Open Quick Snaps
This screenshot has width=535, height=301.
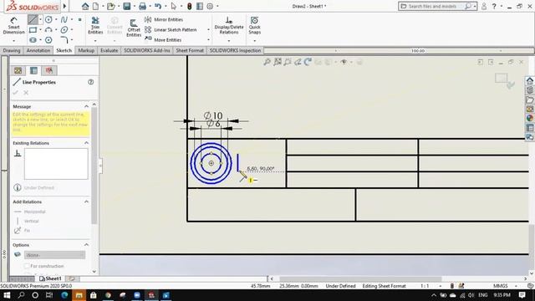254,26
